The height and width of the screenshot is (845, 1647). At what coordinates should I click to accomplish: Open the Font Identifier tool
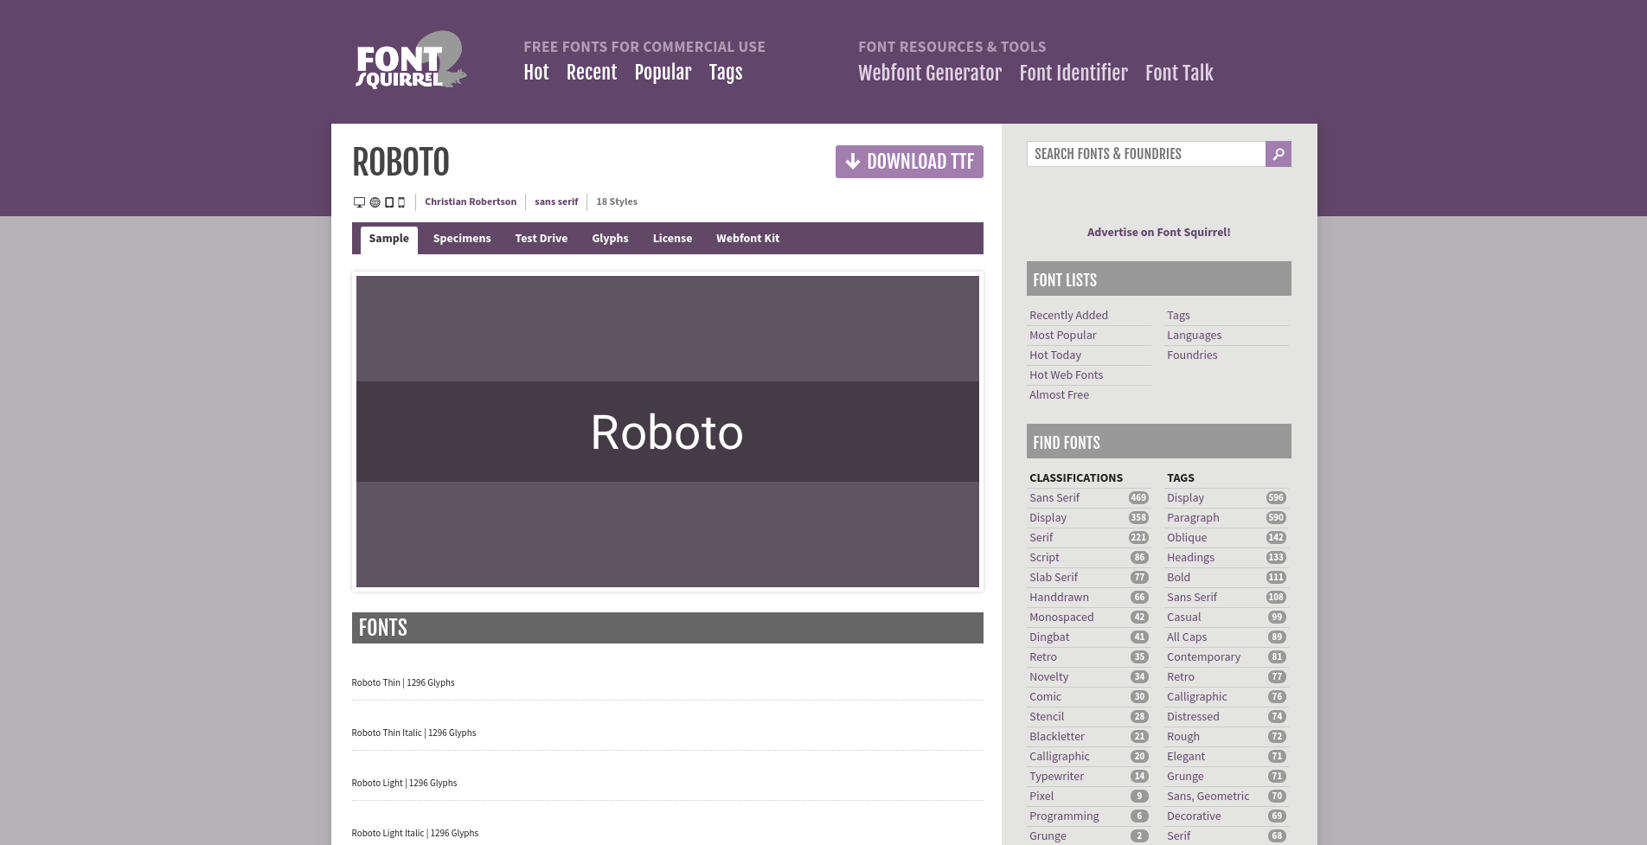click(x=1073, y=73)
